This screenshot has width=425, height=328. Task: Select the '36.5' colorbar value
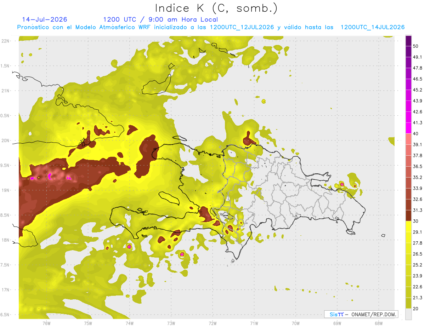click(x=418, y=166)
